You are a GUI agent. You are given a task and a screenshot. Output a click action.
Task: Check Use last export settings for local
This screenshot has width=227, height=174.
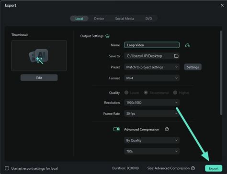click(x=7, y=168)
